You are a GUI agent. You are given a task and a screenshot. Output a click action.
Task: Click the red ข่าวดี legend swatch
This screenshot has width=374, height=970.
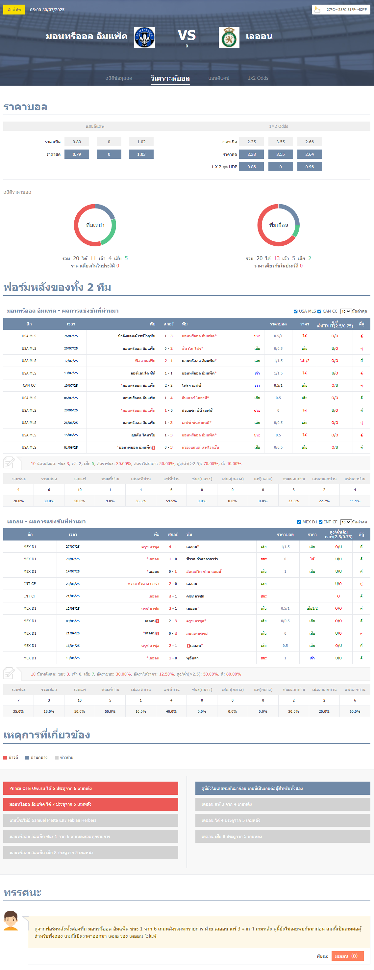(x=5, y=758)
